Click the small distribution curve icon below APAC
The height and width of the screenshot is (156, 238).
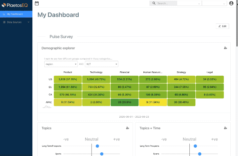[47, 107]
